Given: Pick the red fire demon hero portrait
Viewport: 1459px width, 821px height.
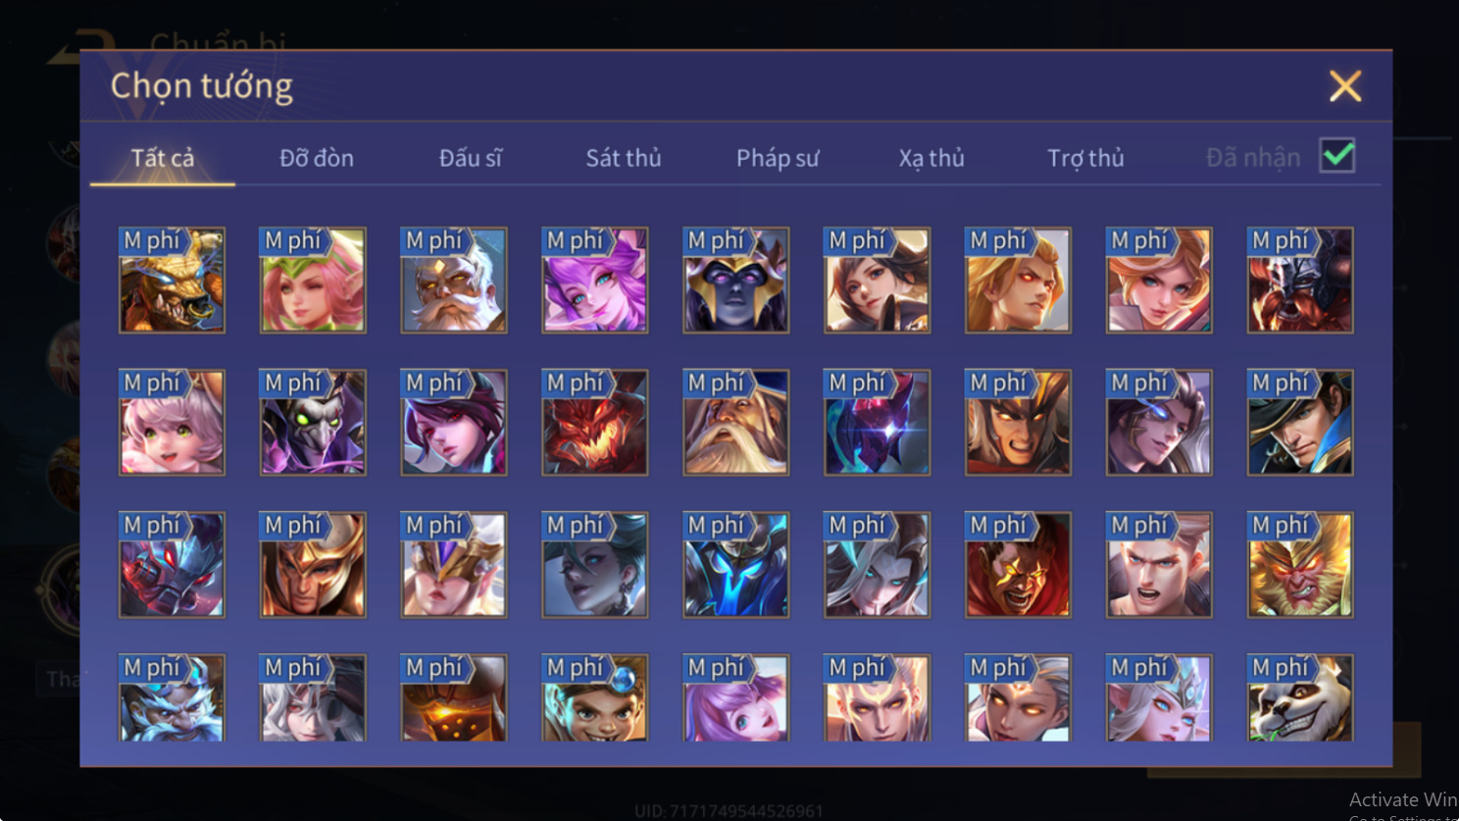Looking at the screenshot, I should [595, 423].
